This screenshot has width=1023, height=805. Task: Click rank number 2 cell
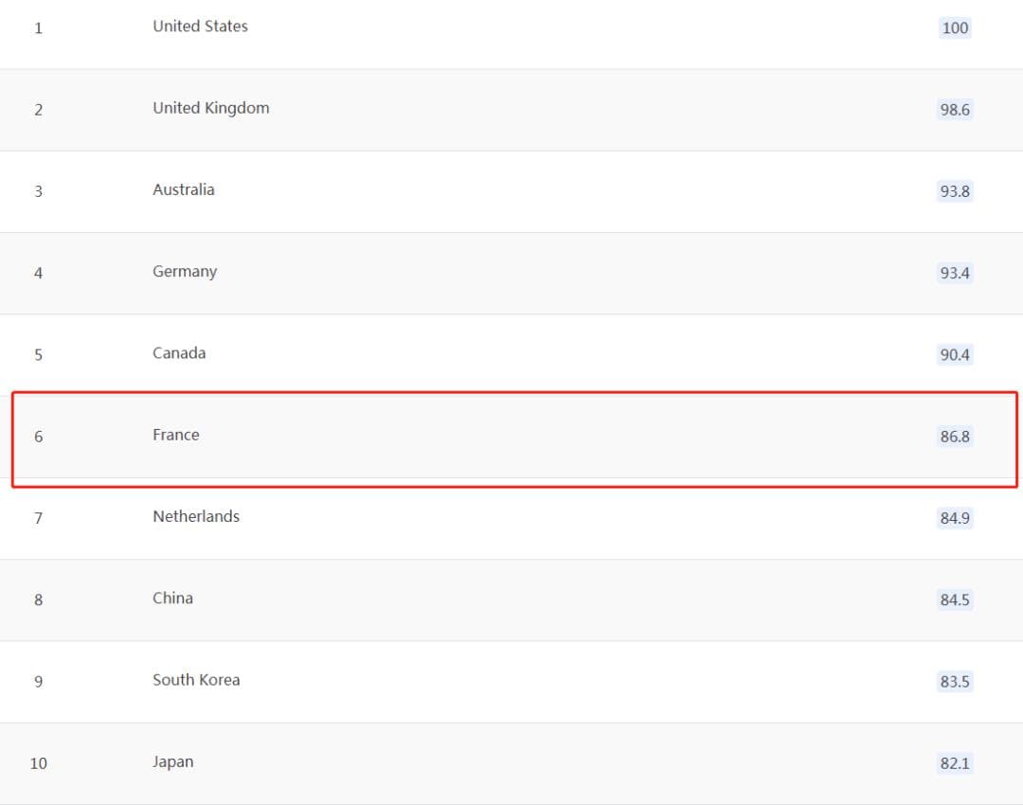coord(39,110)
